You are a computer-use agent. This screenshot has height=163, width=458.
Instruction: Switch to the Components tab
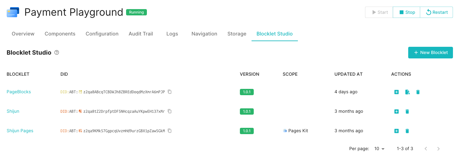[x=60, y=34]
